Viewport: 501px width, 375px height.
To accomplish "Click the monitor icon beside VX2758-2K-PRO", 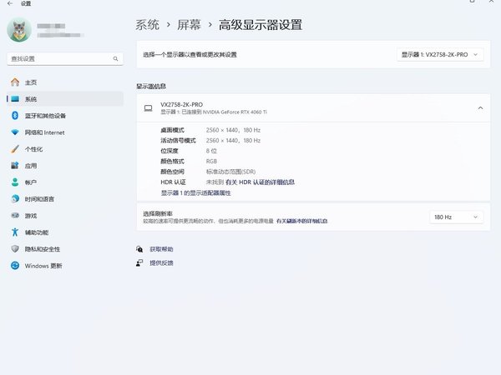I will tap(149, 108).
